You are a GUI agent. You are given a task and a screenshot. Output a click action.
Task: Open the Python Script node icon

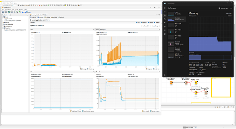[x=196, y=82]
